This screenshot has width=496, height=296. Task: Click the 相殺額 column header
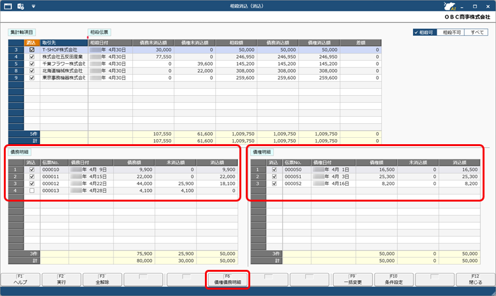tap(236, 43)
